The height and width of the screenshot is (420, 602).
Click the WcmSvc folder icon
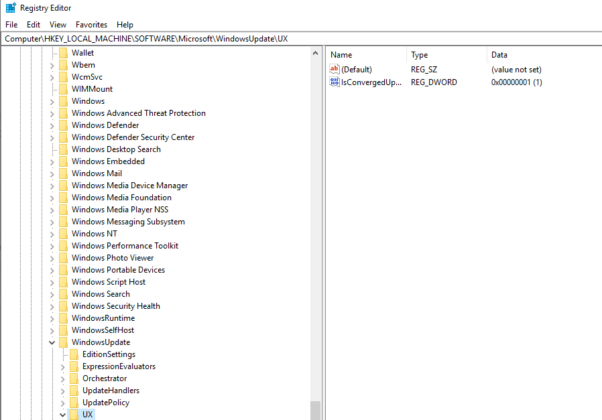(63, 77)
